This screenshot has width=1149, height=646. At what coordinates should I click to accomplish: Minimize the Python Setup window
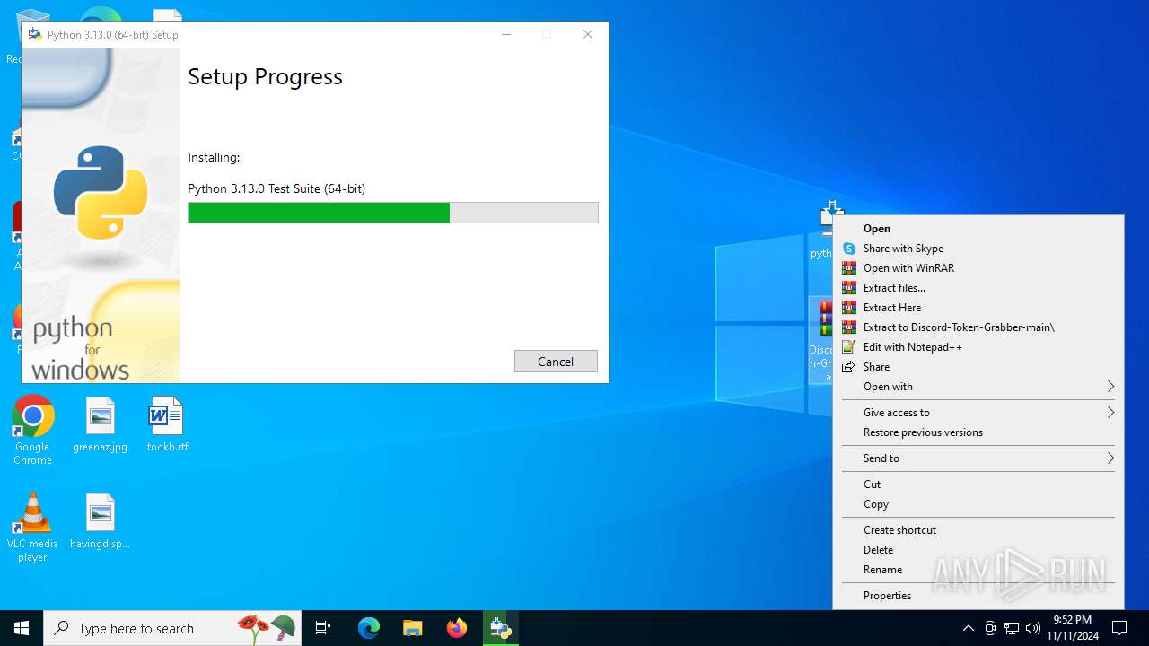click(506, 34)
